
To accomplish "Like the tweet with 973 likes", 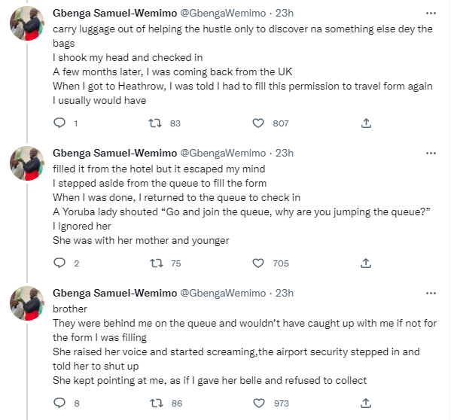I will tap(260, 403).
